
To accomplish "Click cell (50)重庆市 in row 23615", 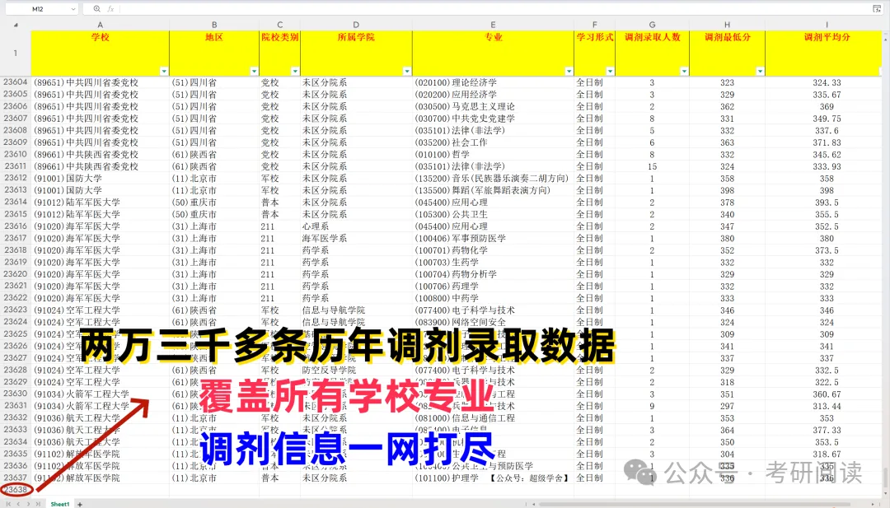I will click(214, 214).
